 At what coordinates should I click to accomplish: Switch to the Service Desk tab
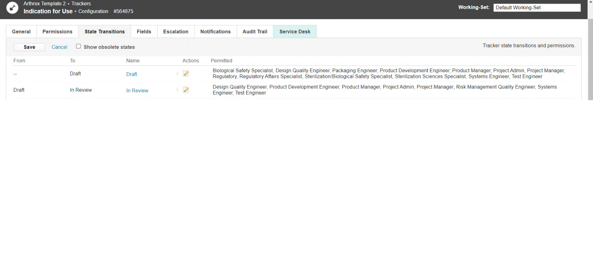coord(295,32)
